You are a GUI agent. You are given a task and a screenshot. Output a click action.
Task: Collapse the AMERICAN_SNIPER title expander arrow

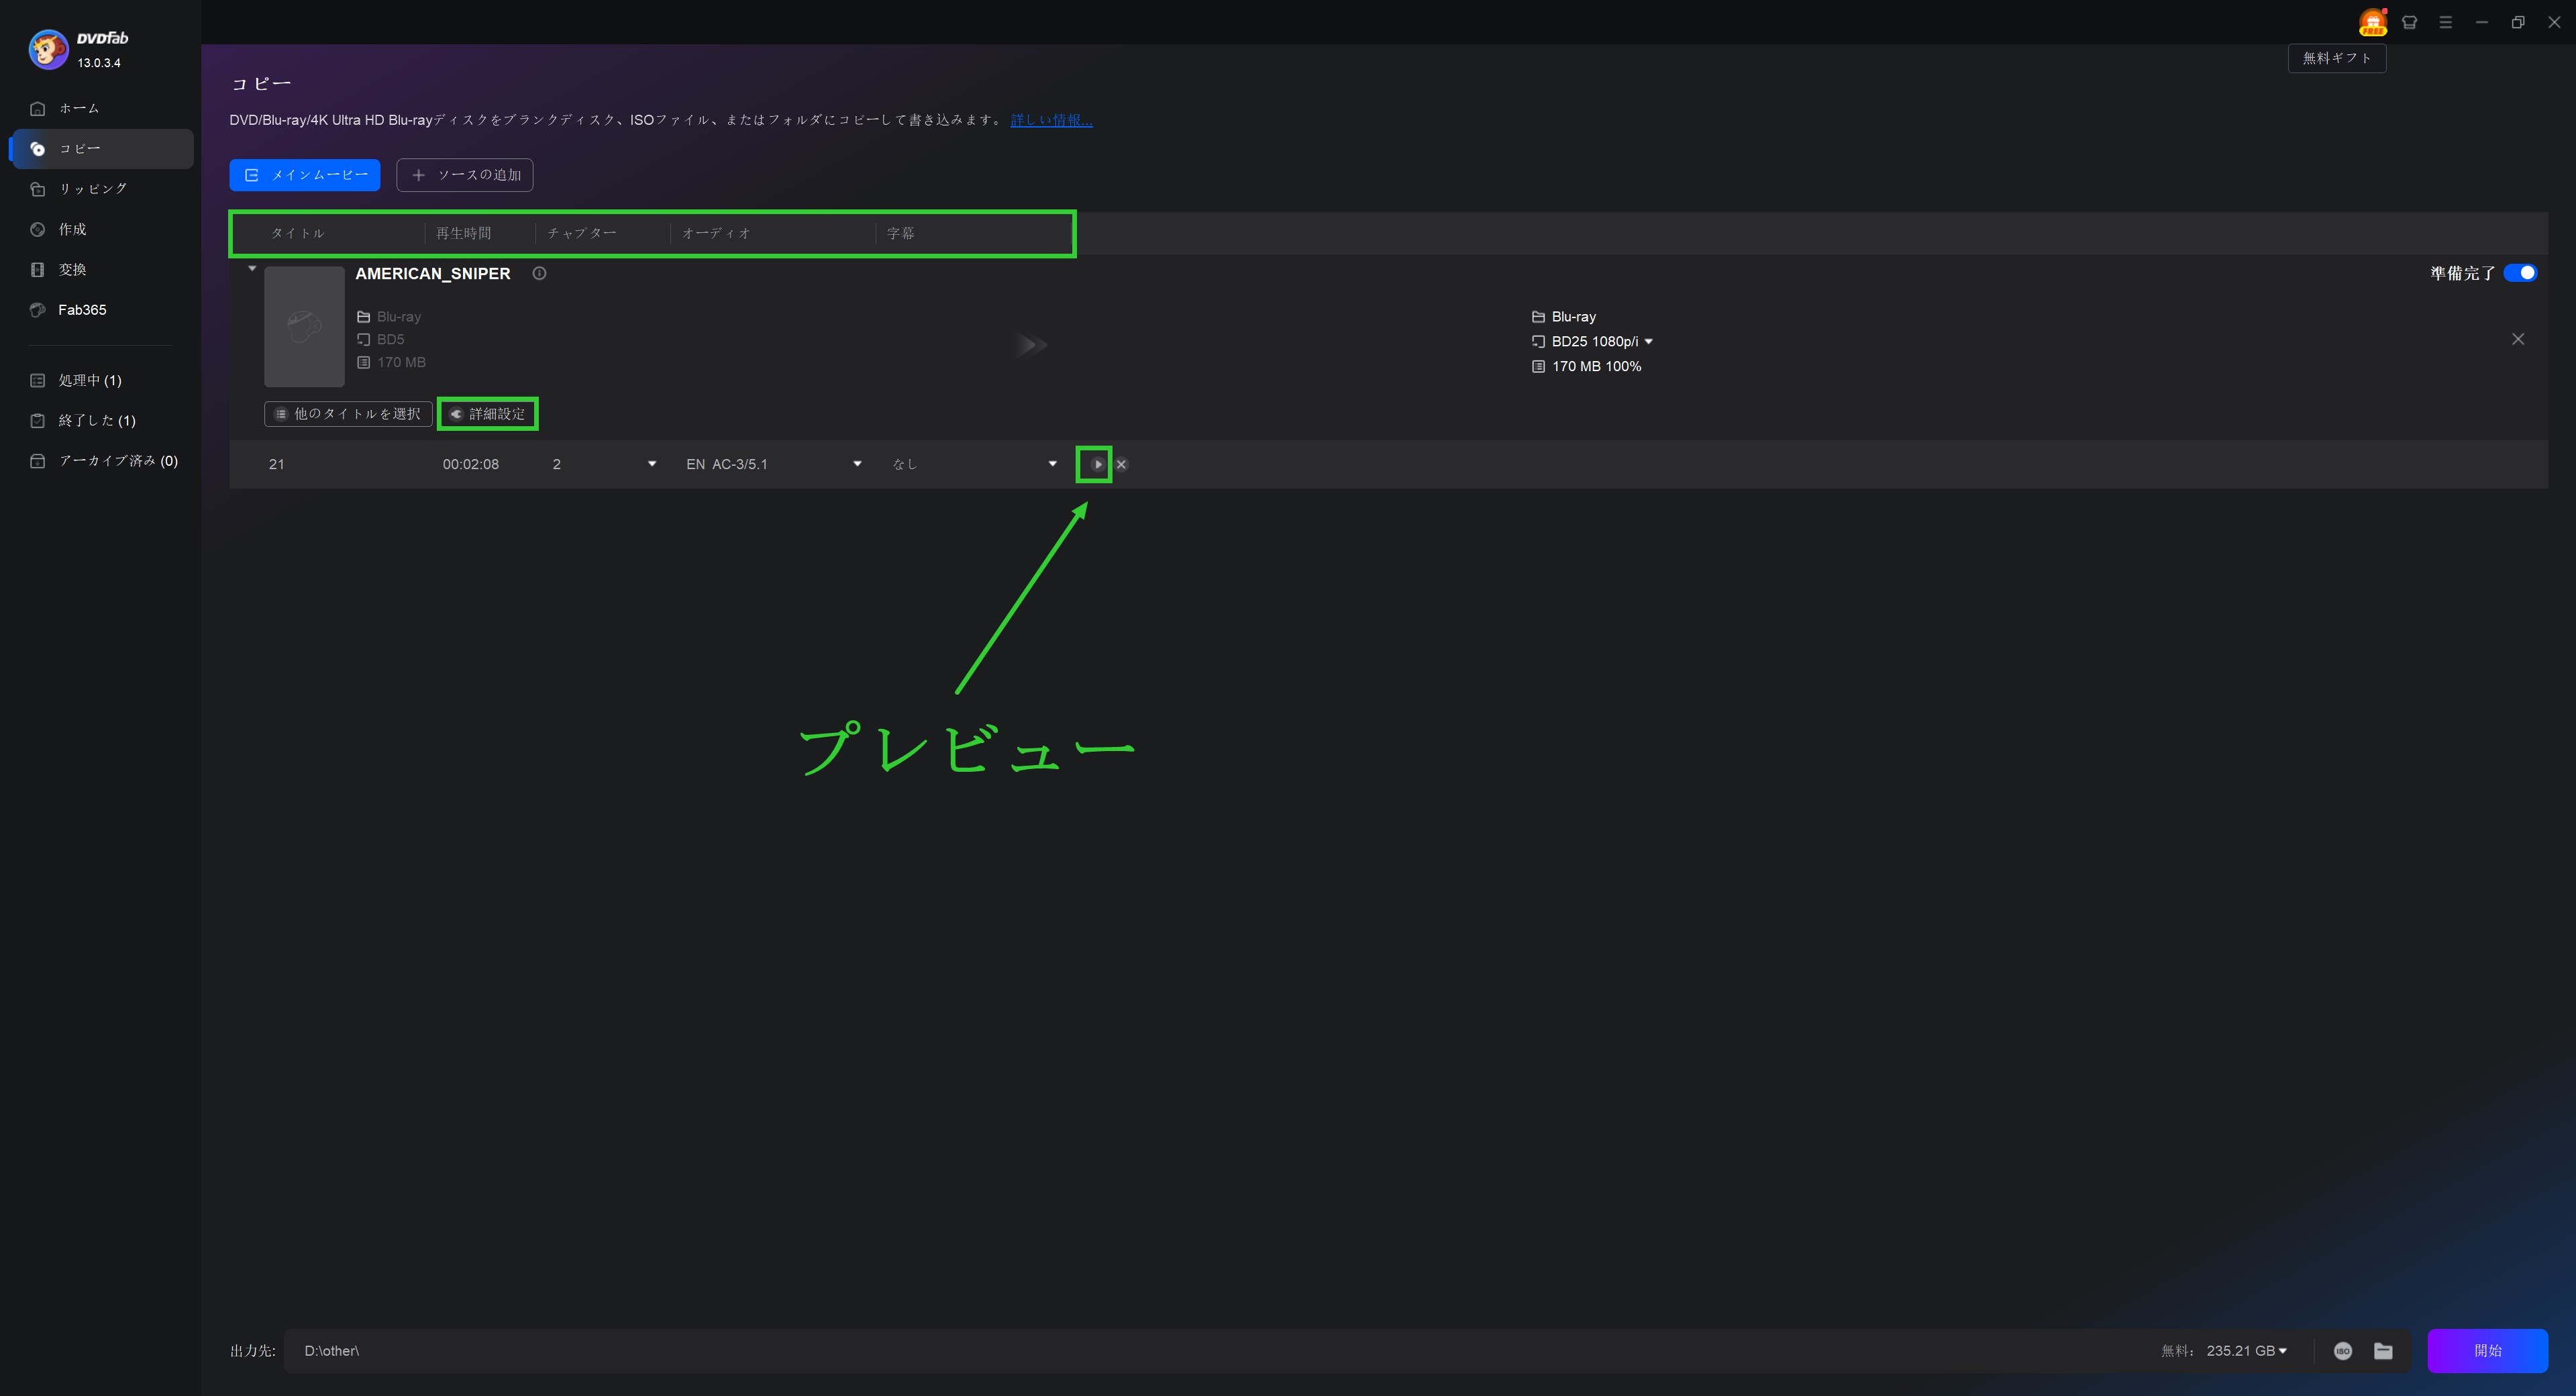pyautogui.click(x=252, y=268)
